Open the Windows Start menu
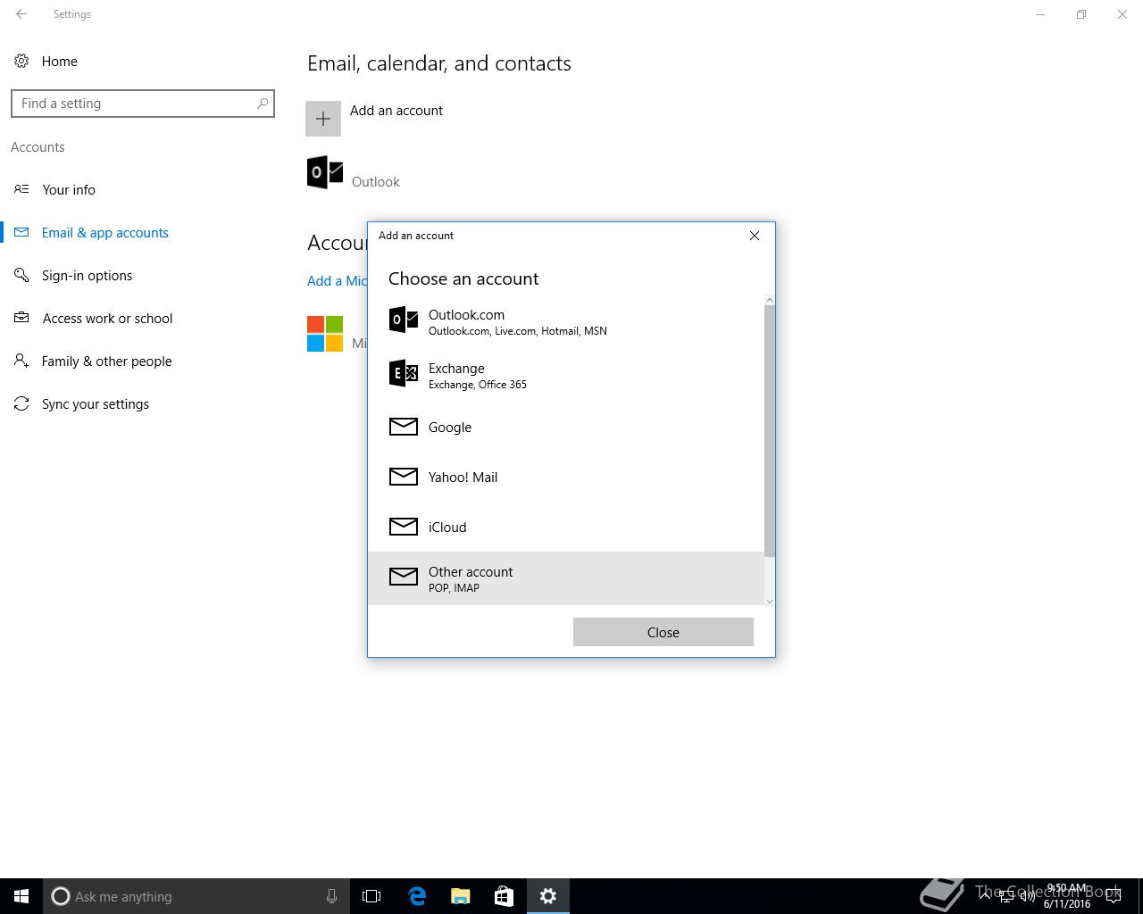Image resolution: width=1143 pixels, height=914 pixels. (21, 896)
